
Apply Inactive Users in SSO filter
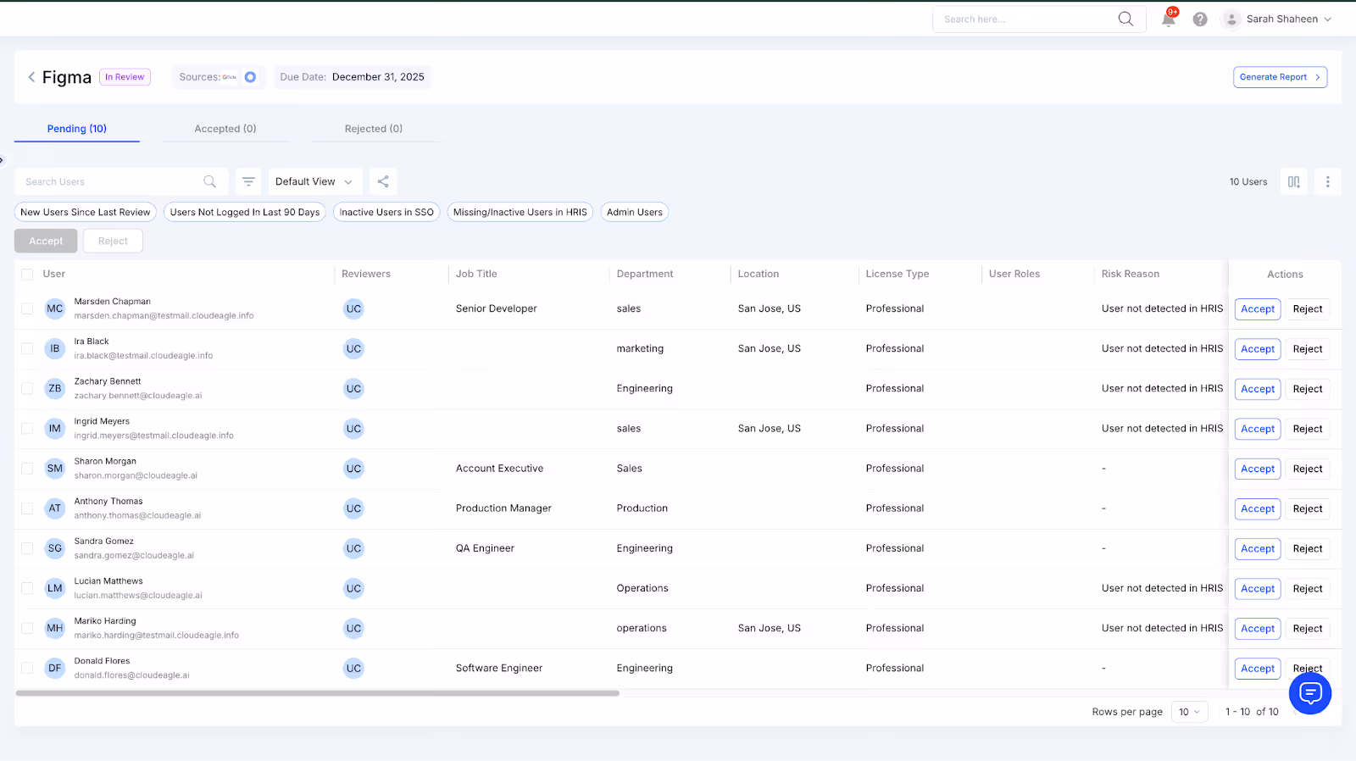[x=386, y=212]
